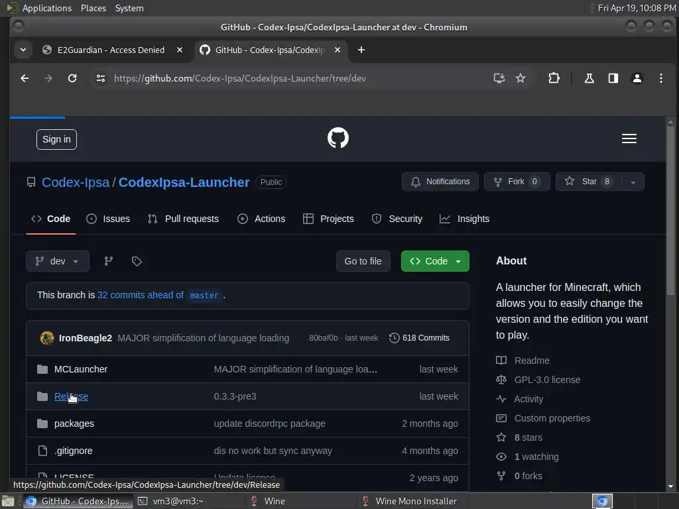
Task: Open the Readme link in About
Action: point(523,361)
